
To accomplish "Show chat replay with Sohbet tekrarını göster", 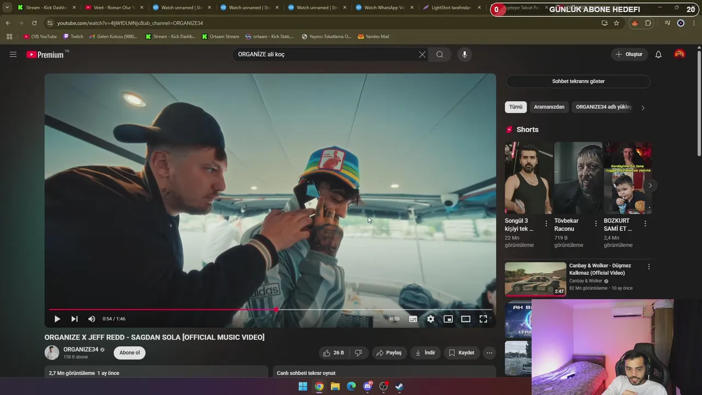I will pyautogui.click(x=578, y=81).
